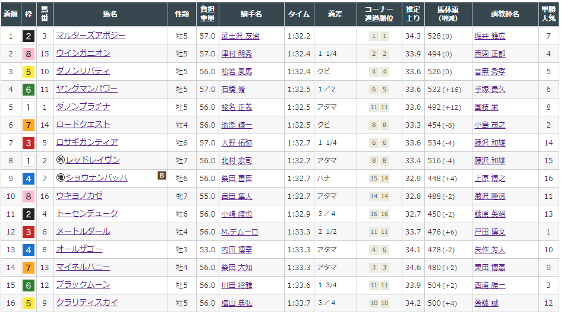The width and height of the screenshot is (561, 314).
Task: Open trainer 西浦 勝一 page
Action: point(490,286)
